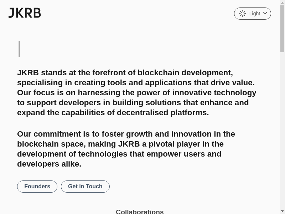The height and width of the screenshot is (214, 285).
Task: Click the words 'developers alike.'
Action: click(x=49, y=164)
